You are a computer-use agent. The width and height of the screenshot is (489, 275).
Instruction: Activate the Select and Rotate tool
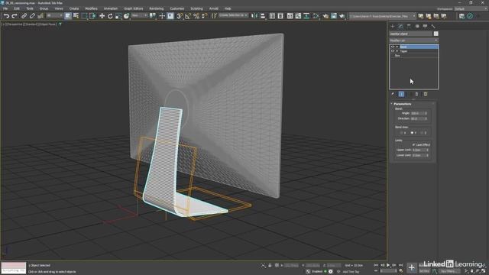tap(110, 16)
